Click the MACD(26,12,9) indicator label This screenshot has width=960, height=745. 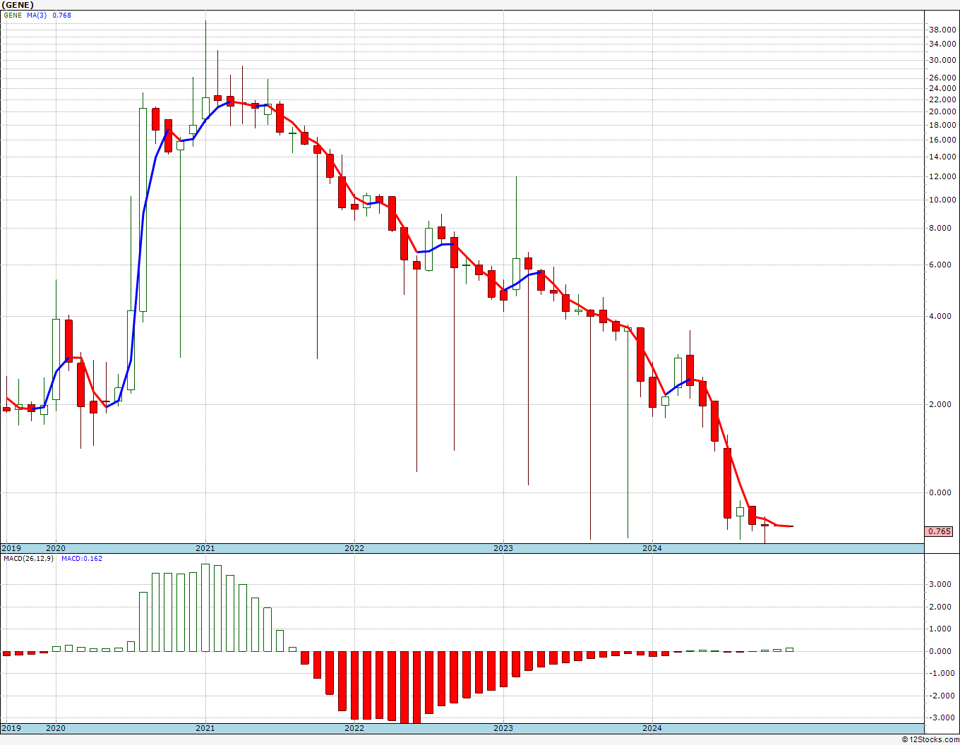(x=28, y=559)
